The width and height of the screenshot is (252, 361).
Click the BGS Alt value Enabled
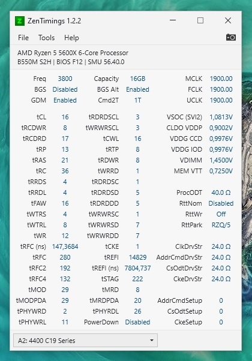point(137,89)
